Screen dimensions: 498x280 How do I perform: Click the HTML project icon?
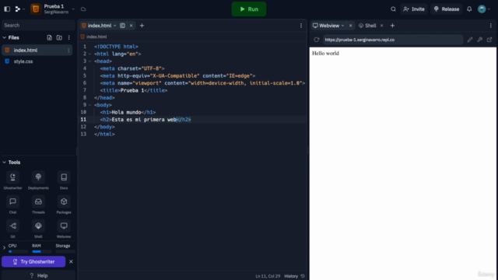(x=36, y=9)
